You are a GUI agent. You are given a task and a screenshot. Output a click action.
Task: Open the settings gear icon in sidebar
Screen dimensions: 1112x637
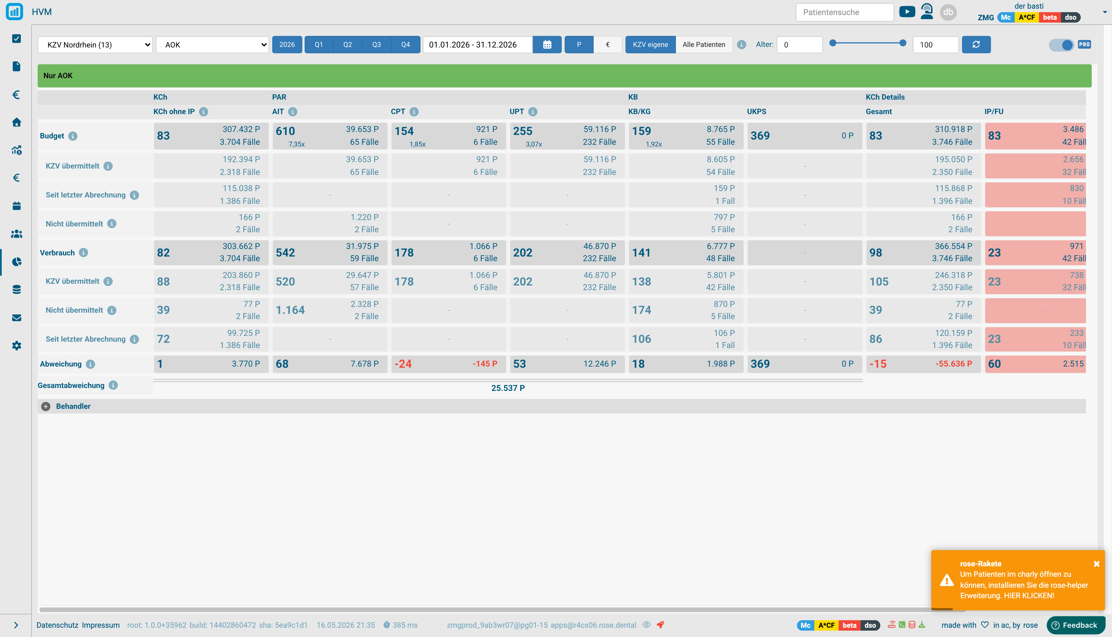click(17, 346)
